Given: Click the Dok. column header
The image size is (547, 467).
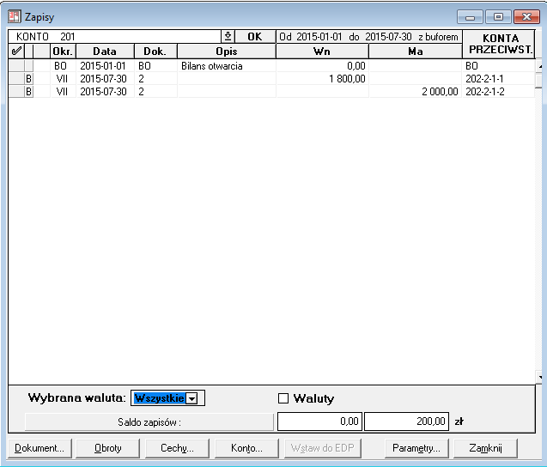Looking at the screenshot, I should (x=155, y=52).
